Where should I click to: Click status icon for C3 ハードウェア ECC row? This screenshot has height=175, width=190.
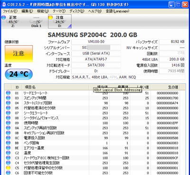point(8,158)
